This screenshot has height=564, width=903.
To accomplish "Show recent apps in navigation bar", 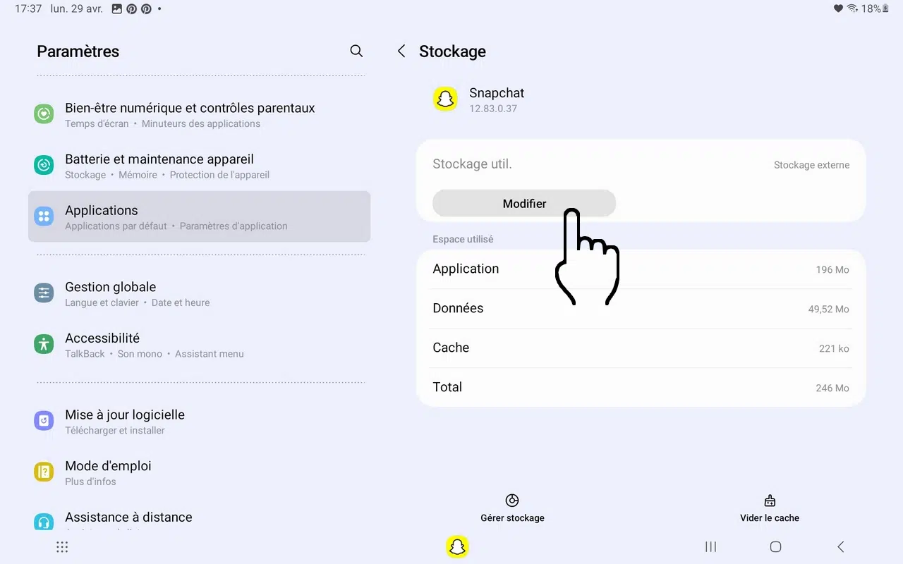I will pyautogui.click(x=711, y=547).
